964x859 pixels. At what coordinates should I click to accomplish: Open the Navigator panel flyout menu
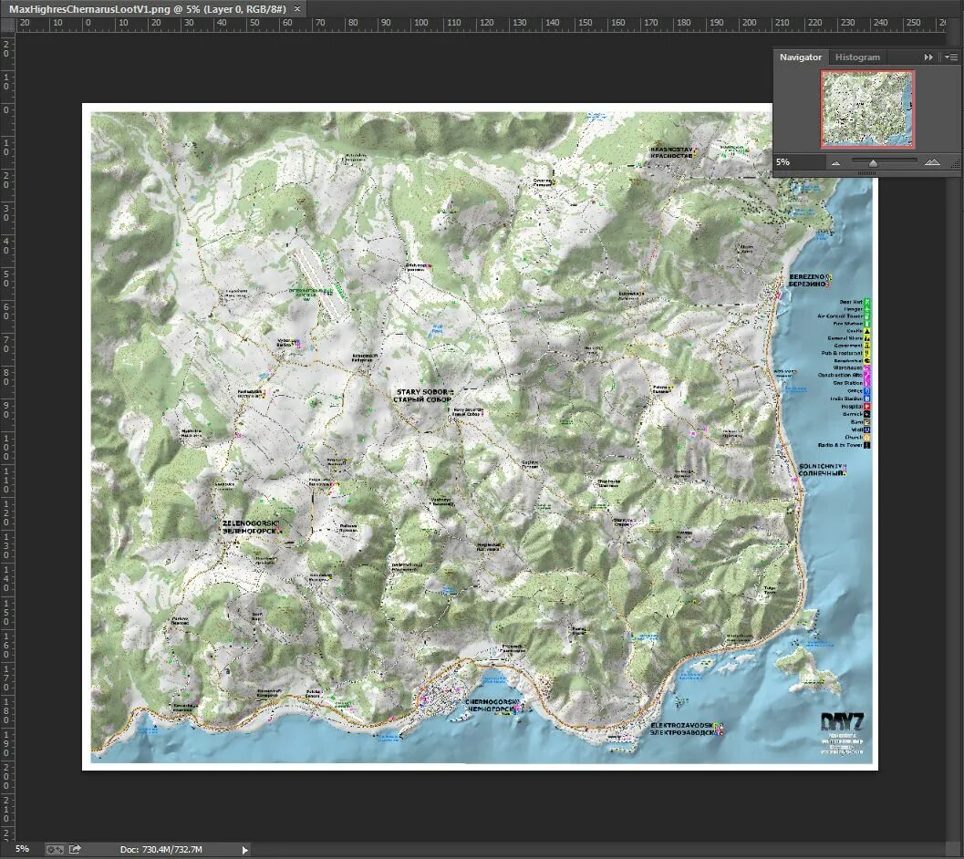pos(951,57)
